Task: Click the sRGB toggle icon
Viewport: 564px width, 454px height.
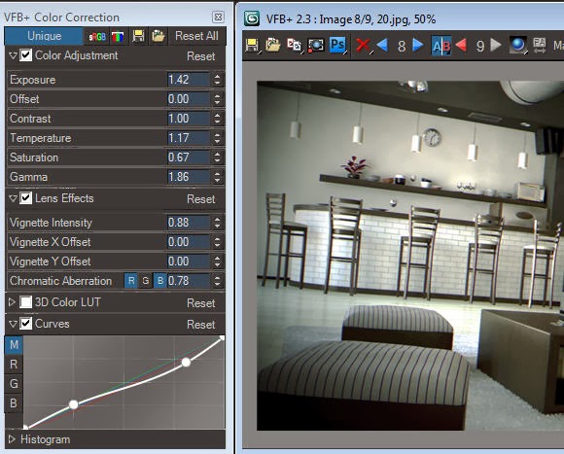Action: tap(97, 36)
